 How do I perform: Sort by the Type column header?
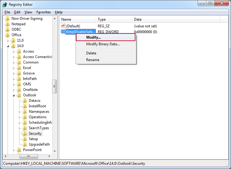point(114,19)
